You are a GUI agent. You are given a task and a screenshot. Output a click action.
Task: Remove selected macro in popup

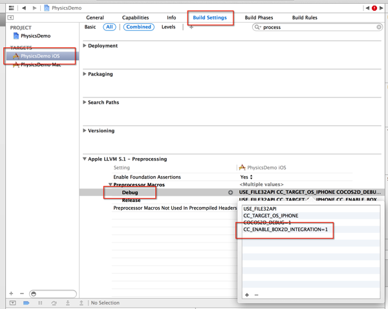[x=256, y=295]
